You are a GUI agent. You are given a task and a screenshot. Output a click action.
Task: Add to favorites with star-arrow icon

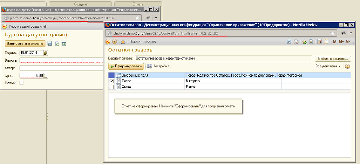coord(305,42)
